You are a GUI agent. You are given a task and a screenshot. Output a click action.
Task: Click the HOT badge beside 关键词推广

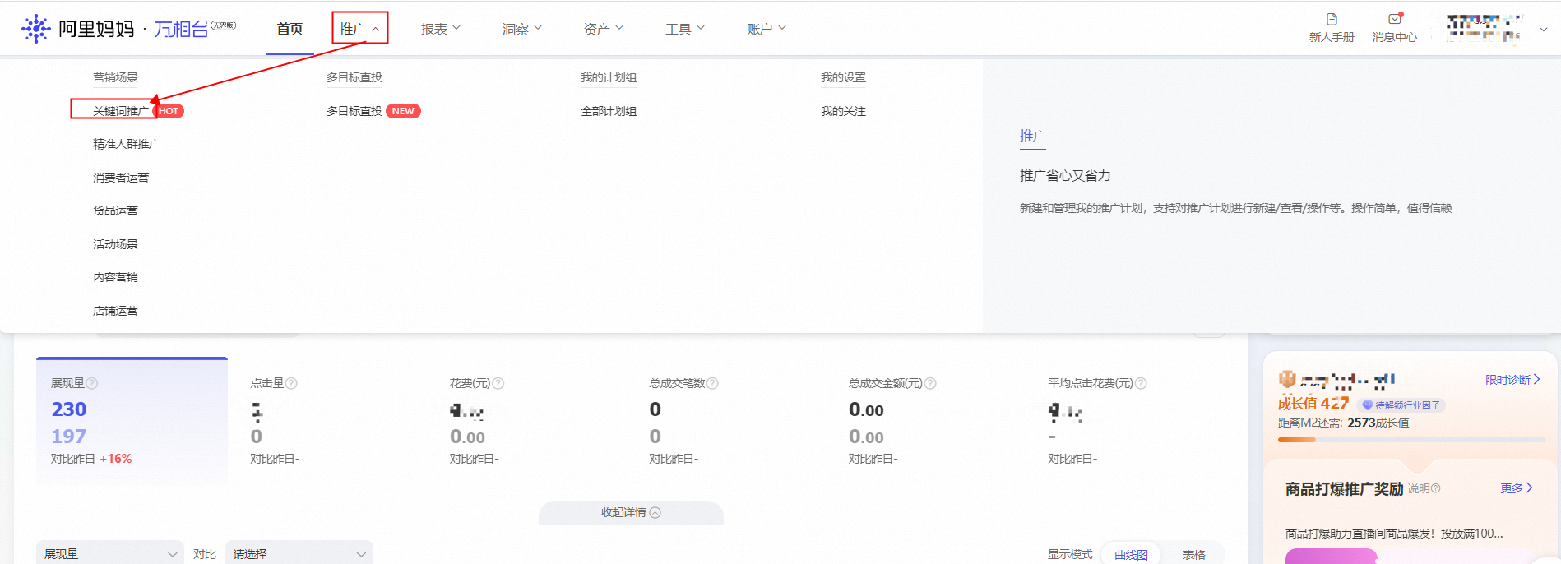[x=169, y=111]
